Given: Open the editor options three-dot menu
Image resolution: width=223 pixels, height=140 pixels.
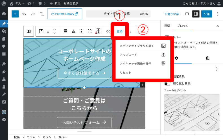Looking at the screenshot, I should (x=217, y=14).
